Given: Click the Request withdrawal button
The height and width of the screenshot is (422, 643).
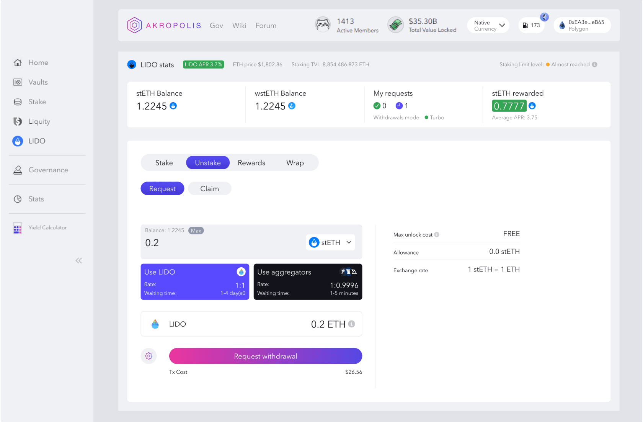Looking at the screenshot, I should [x=266, y=356].
